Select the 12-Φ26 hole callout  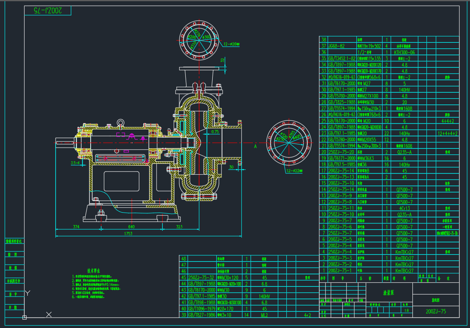[x=232, y=44]
